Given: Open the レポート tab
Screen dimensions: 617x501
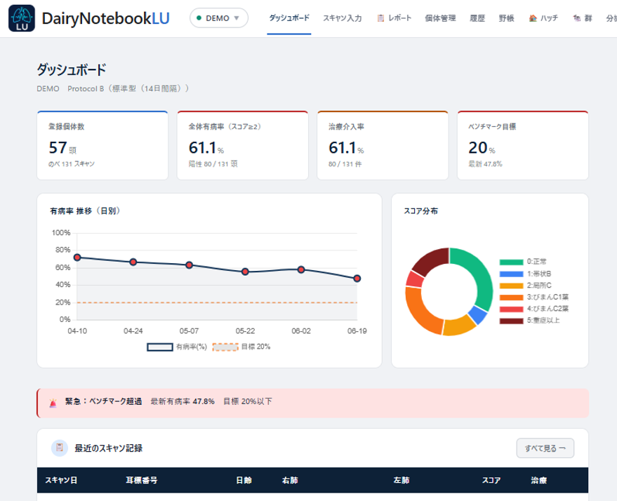Looking at the screenshot, I should coord(394,18).
